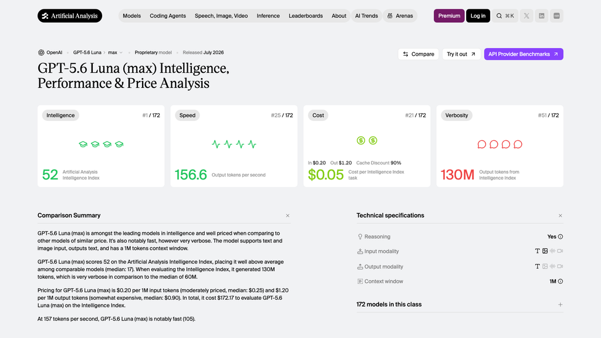Expand the 172 models in this class section
Screen dimensions: 601x338
[561, 305]
